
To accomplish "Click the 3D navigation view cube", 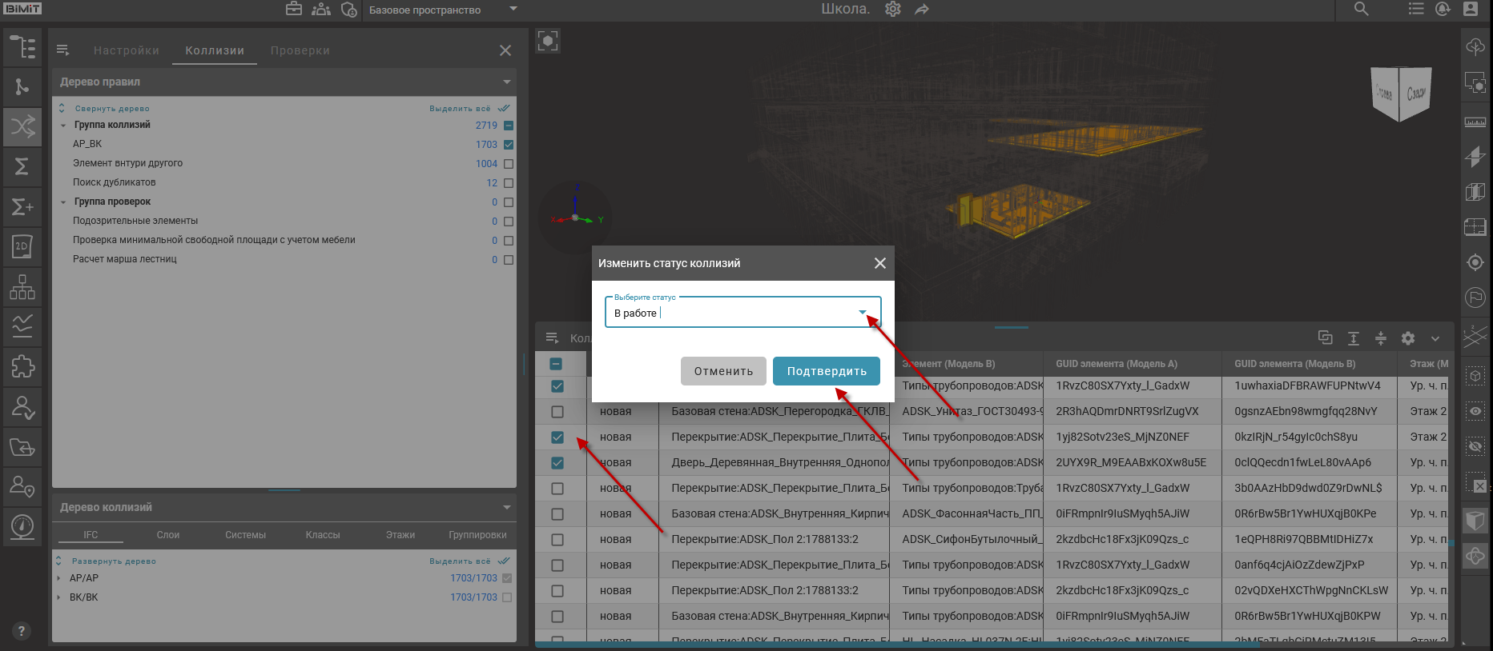I will pos(1400,94).
